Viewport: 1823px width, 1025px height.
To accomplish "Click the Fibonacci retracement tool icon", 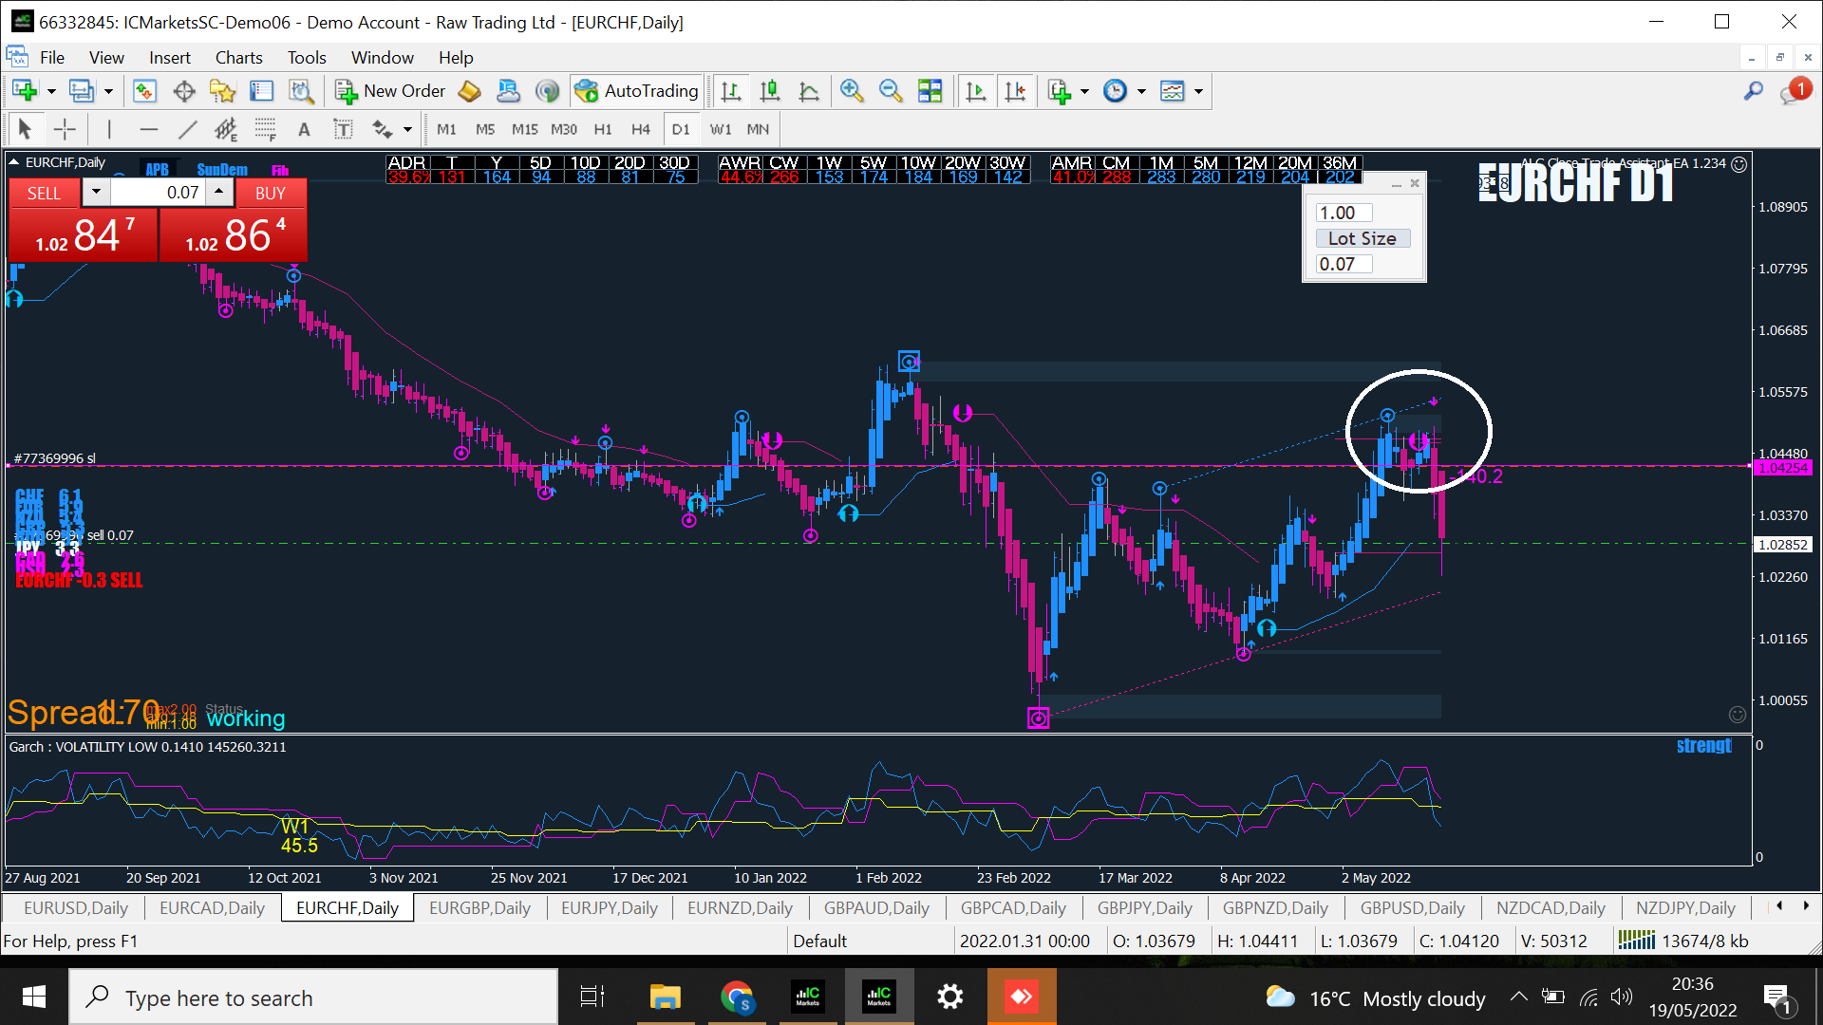I will coord(265,129).
